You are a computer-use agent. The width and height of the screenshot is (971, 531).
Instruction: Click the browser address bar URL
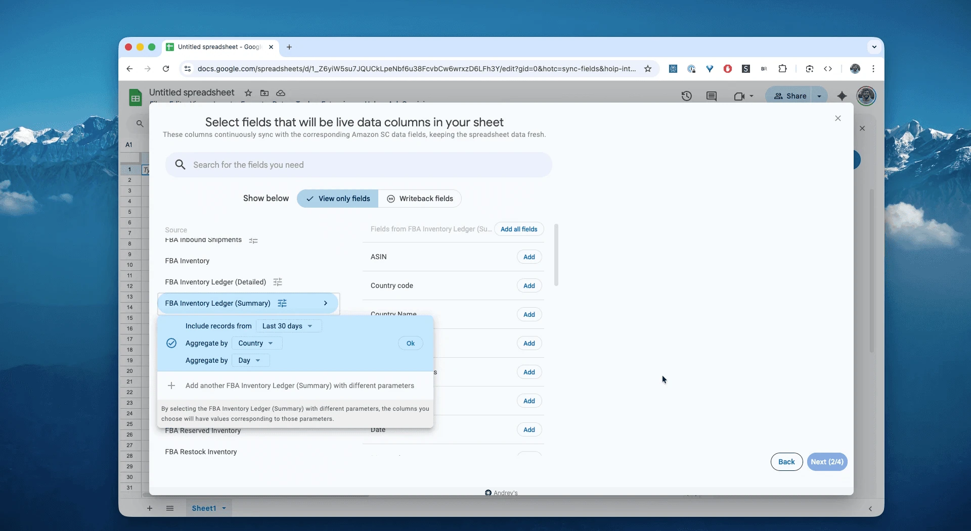pos(416,69)
